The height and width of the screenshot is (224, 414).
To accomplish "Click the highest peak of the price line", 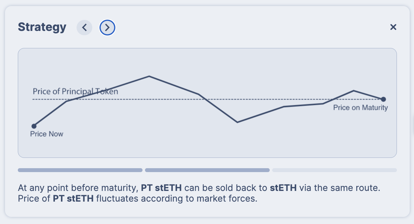I will (149, 76).
